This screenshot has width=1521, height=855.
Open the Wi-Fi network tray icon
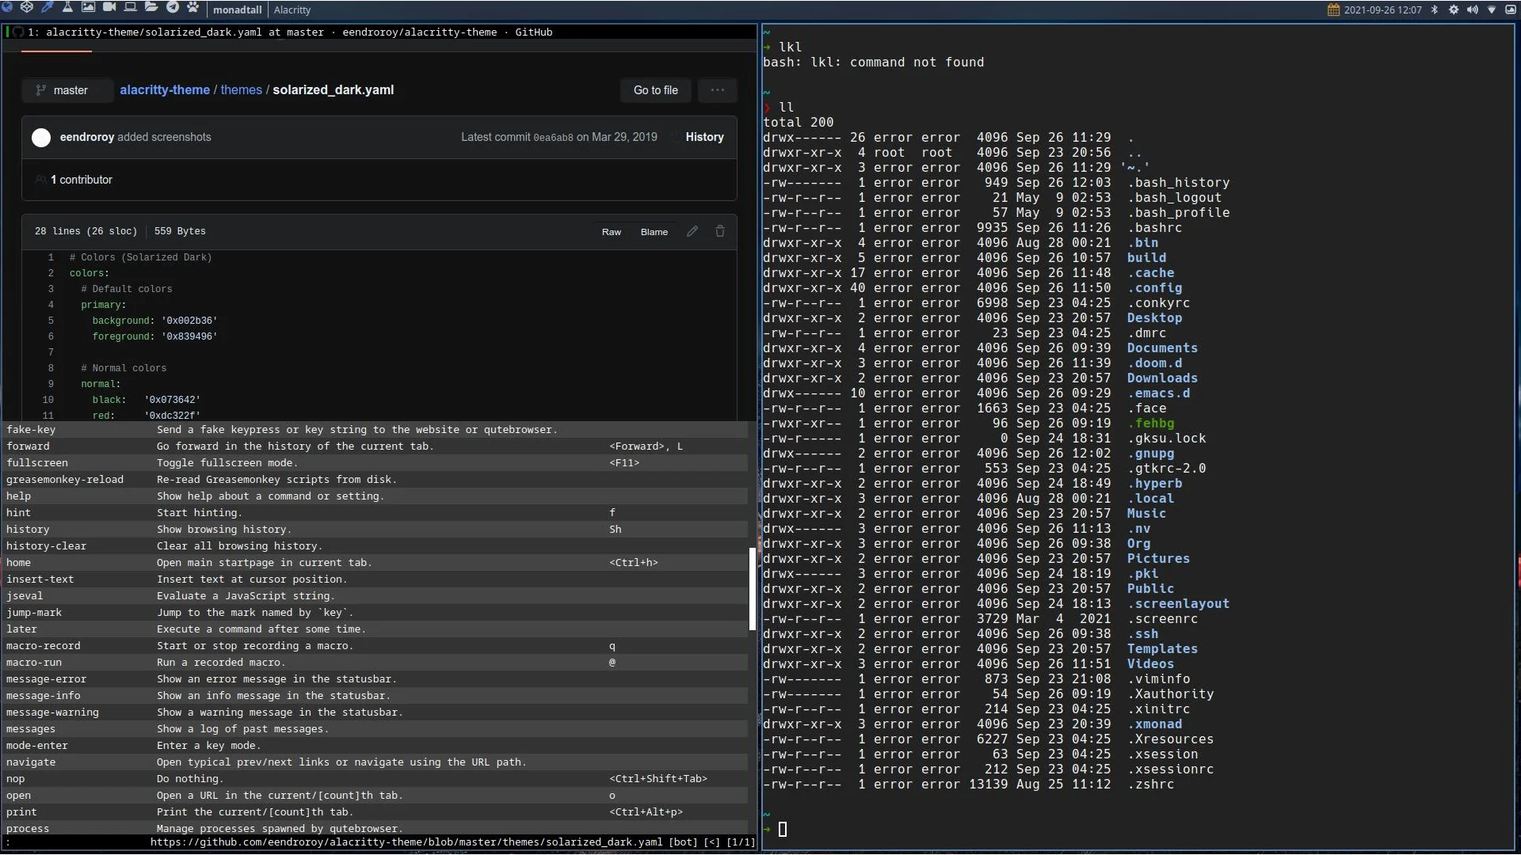(x=1492, y=9)
